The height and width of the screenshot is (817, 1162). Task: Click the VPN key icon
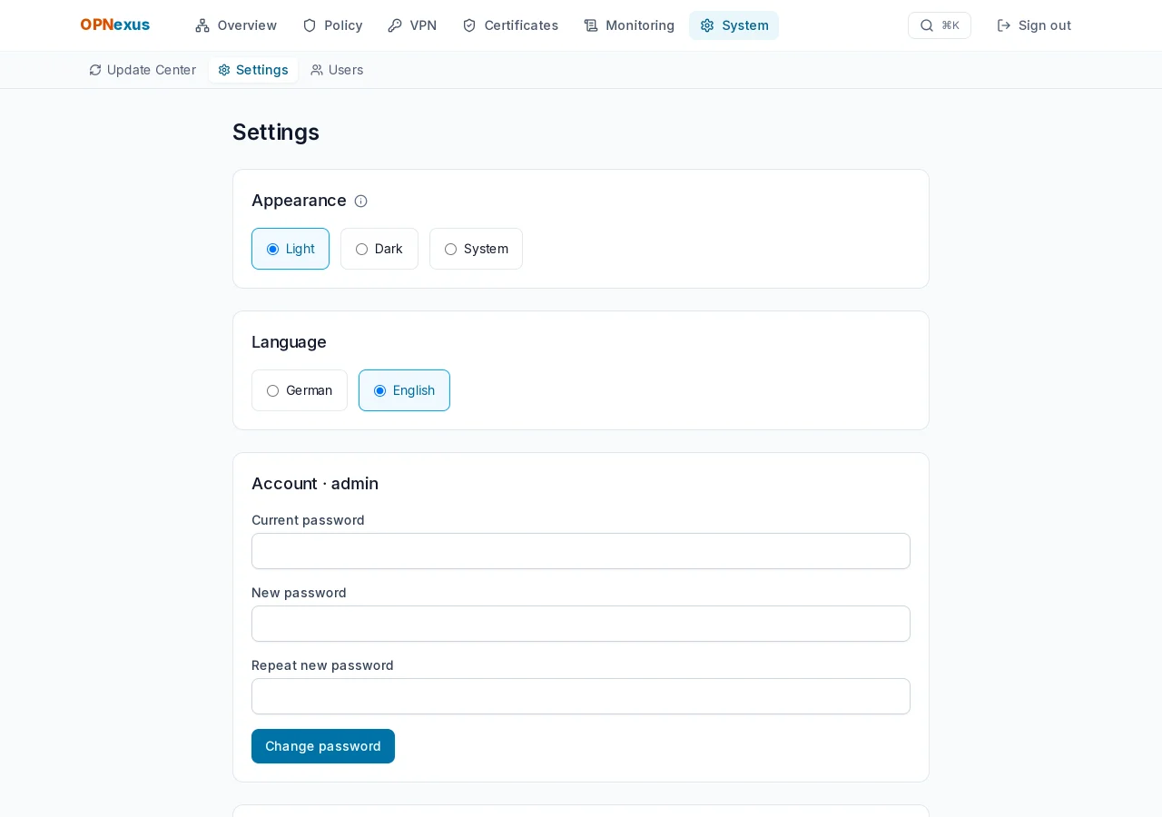(395, 25)
